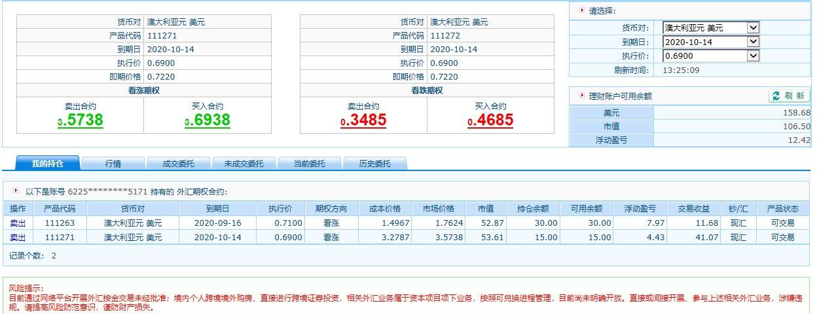Click the 市场价格 column header

[x=438, y=209]
